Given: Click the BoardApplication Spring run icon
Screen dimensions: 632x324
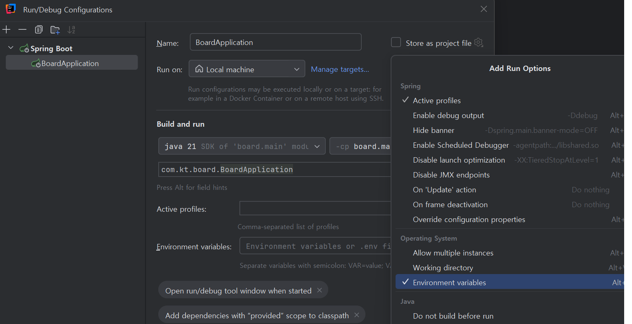Looking at the screenshot, I should tap(36, 64).
